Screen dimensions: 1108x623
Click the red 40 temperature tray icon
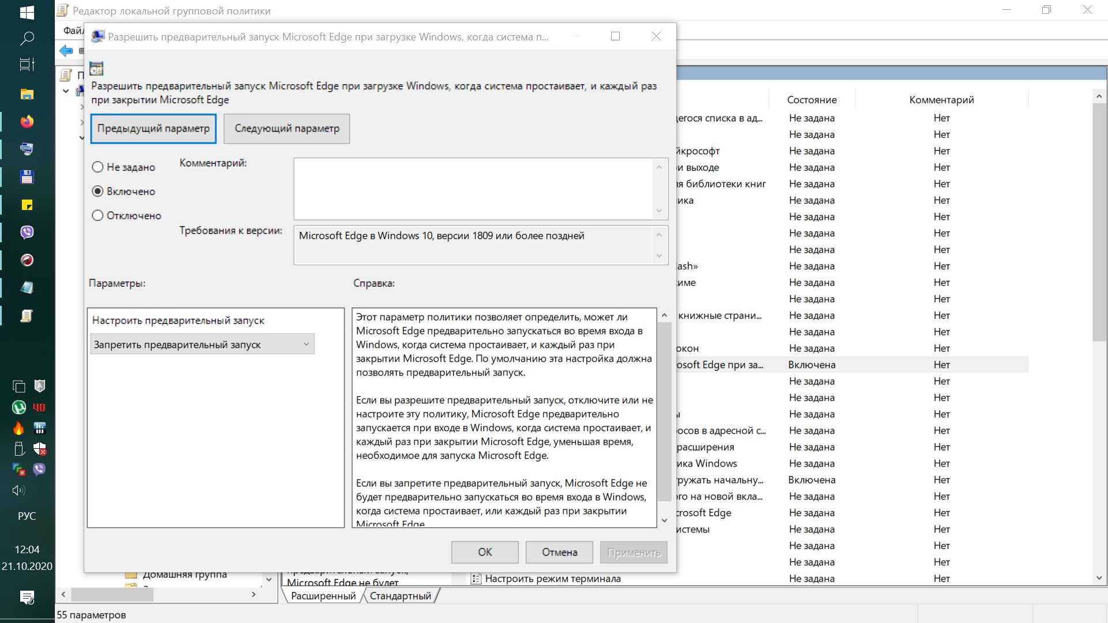[39, 407]
